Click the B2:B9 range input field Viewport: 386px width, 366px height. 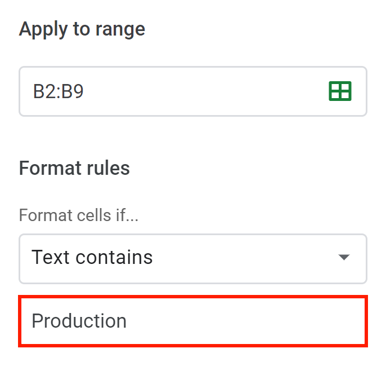pyautogui.click(x=193, y=91)
